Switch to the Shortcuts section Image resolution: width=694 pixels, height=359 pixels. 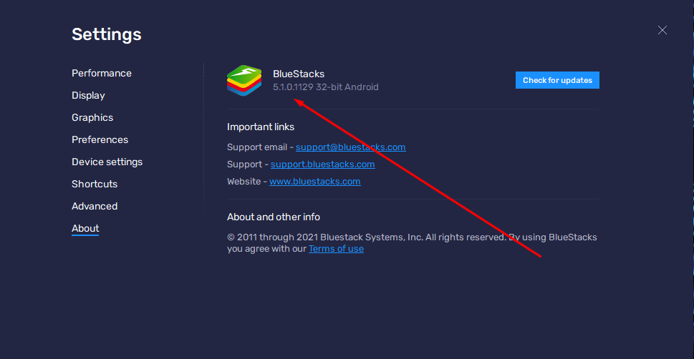(95, 184)
